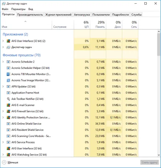Screen dimensions: 161x168
Task: Select the Application Frame Host row name
Action: click(x=25, y=93)
